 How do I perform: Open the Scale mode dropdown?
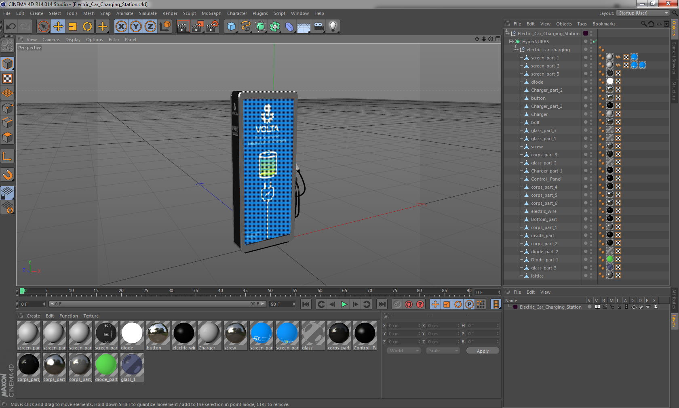[443, 351]
